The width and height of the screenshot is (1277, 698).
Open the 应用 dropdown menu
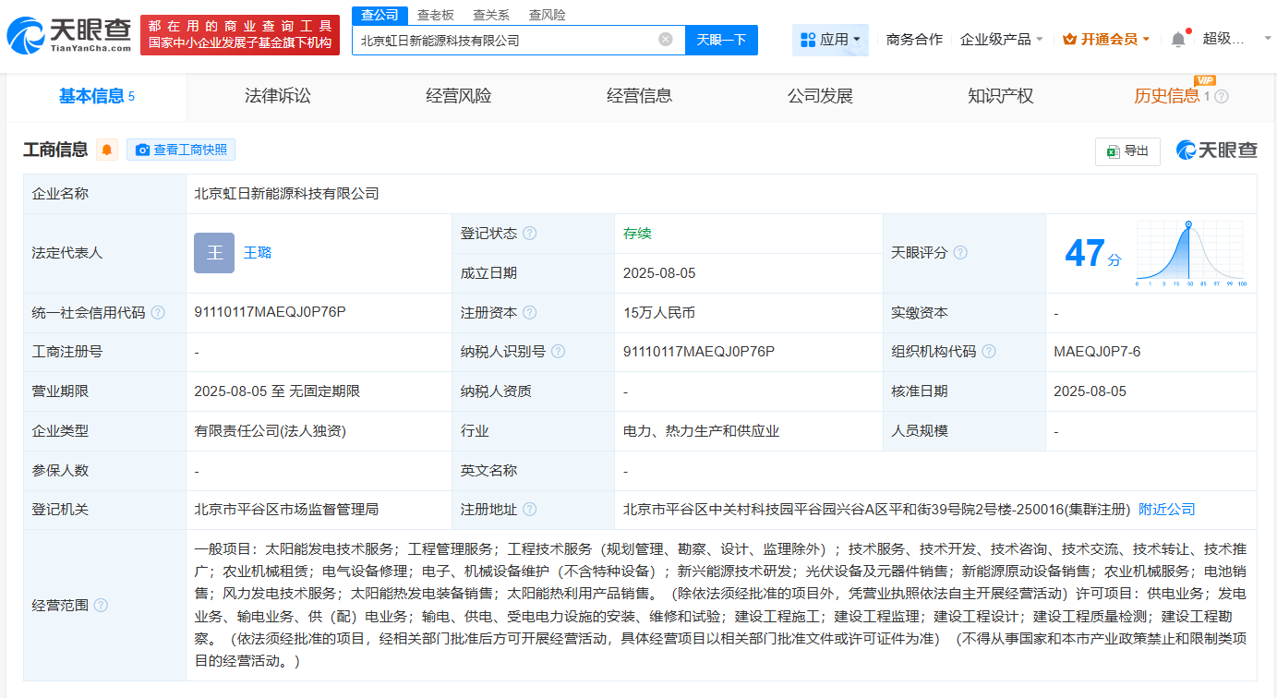[x=830, y=40]
